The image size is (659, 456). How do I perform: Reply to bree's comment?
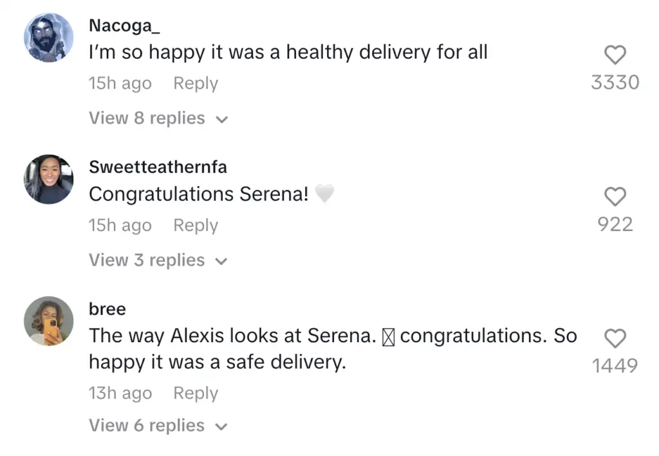click(196, 394)
